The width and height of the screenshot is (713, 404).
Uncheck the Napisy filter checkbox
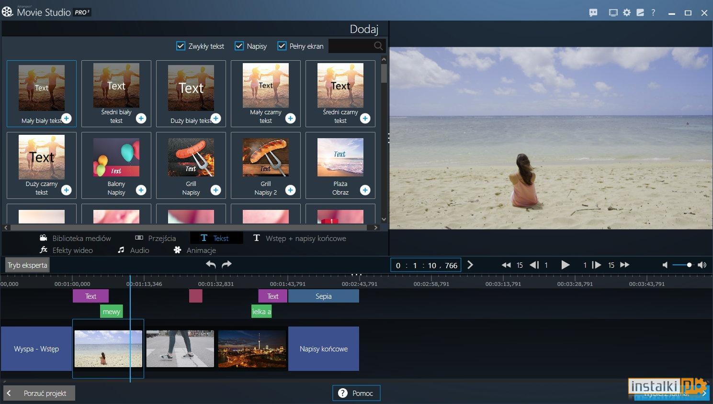pos(239,46)
